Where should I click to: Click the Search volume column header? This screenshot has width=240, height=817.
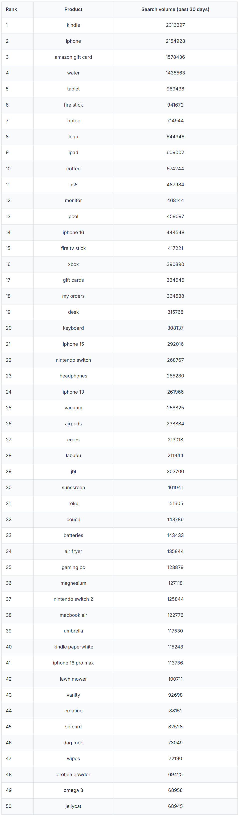(175, 9)
